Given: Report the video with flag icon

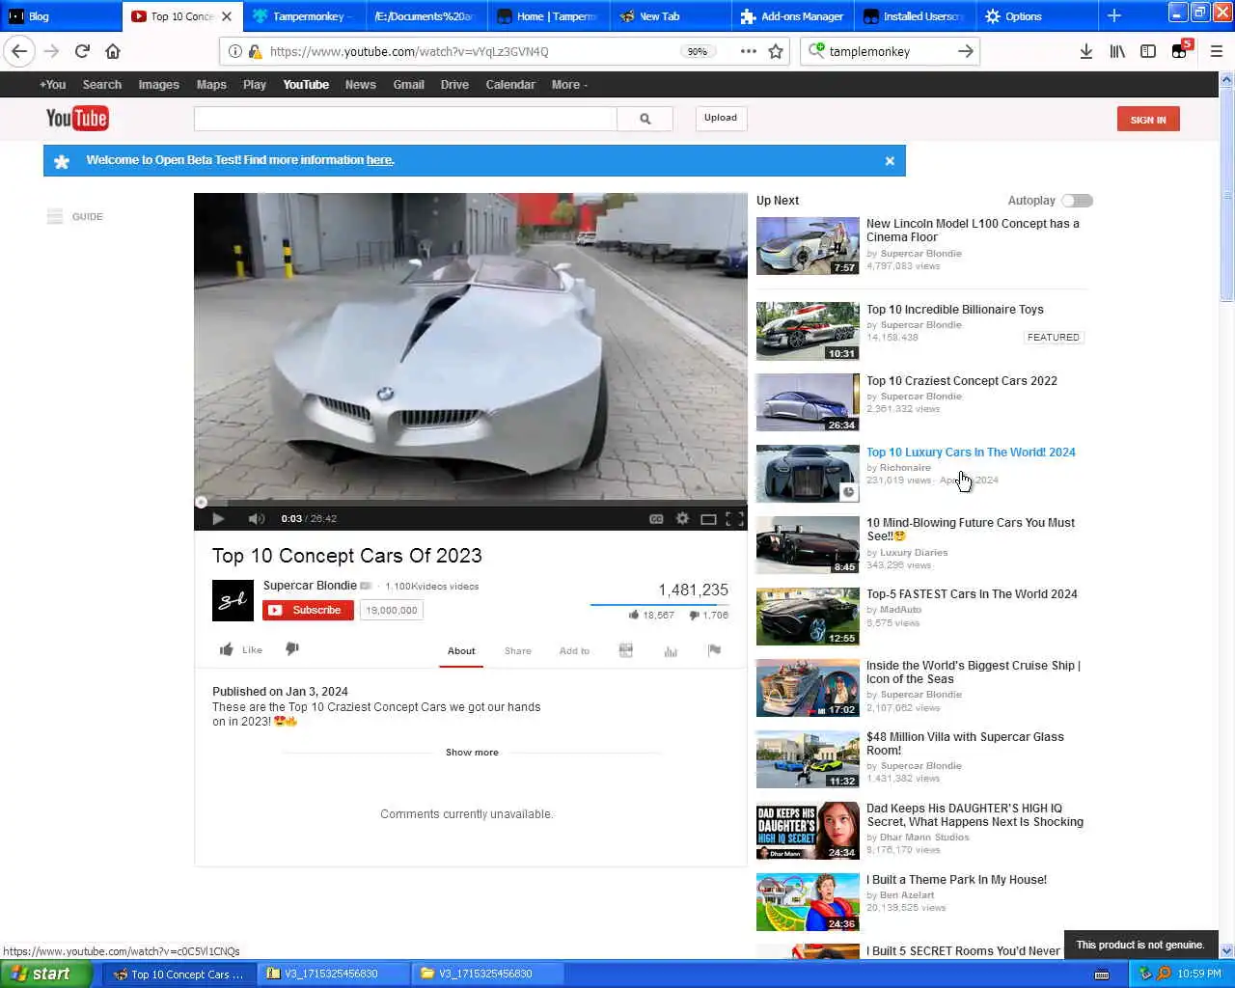Looking at the screenshot, I should click(714, 650).
